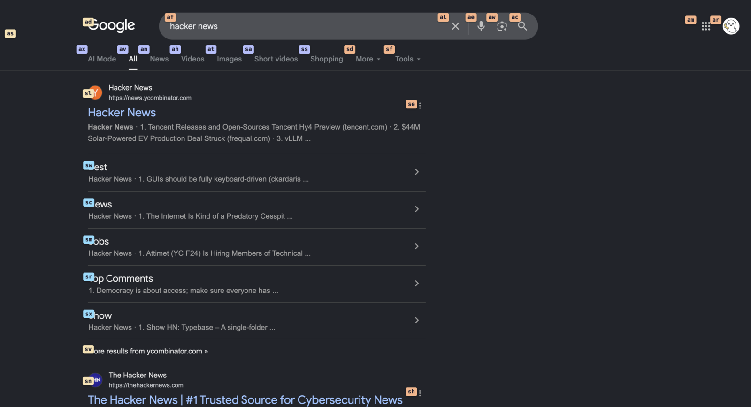Open the Google apps grid
This screenshot has width=751, height=407.
coord(706,26)
